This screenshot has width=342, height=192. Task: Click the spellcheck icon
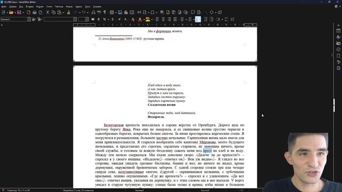click(99, 12)
